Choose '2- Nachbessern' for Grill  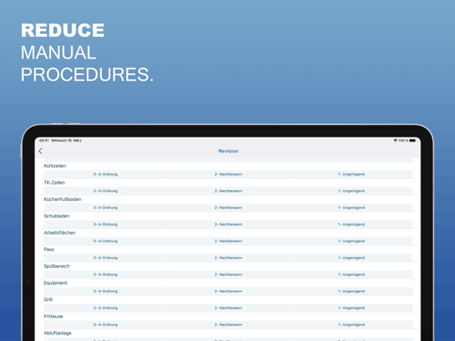click(x=228, y=308)
